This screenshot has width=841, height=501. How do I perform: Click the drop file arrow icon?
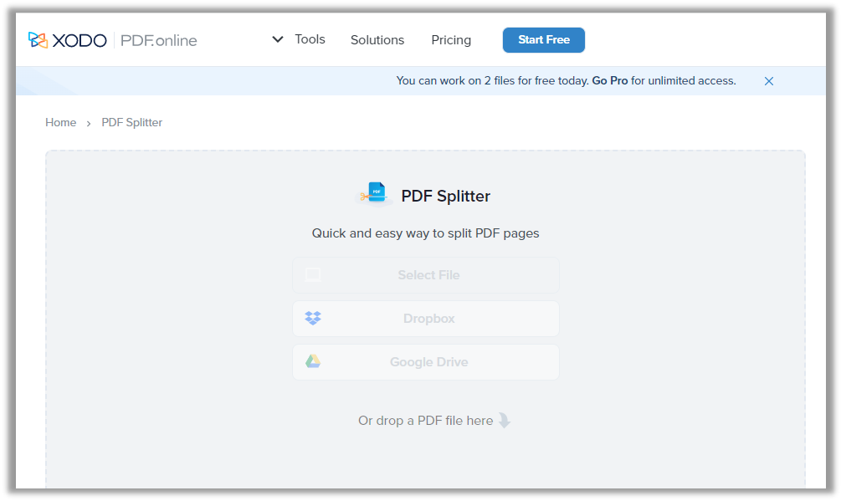click(x=505, y=421)
